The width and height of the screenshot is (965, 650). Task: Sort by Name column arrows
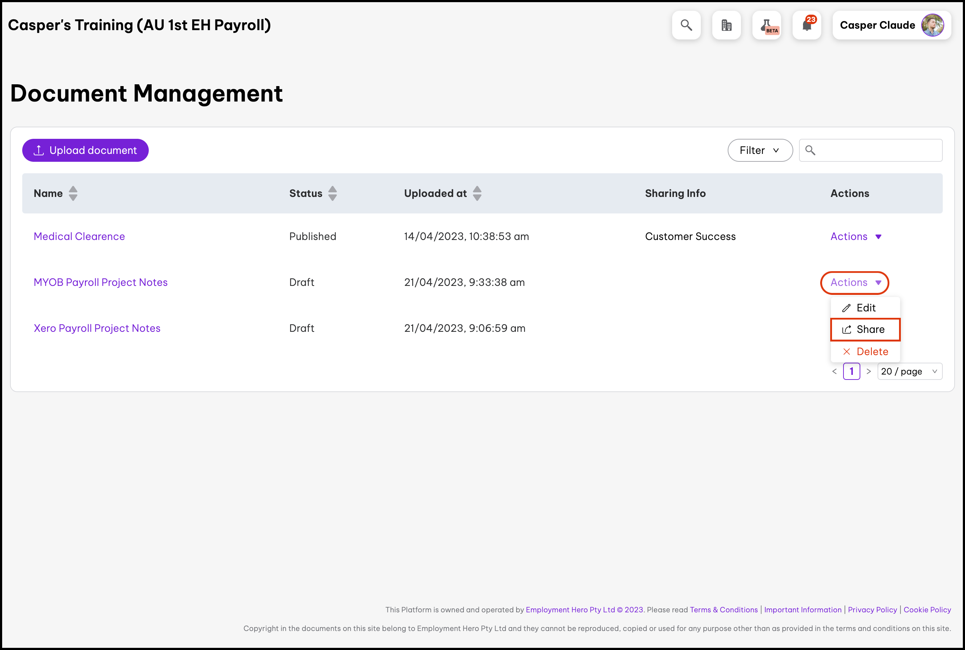[x=73, y=193]
